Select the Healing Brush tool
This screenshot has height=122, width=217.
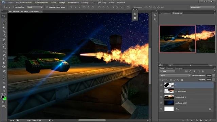[4, 39]
